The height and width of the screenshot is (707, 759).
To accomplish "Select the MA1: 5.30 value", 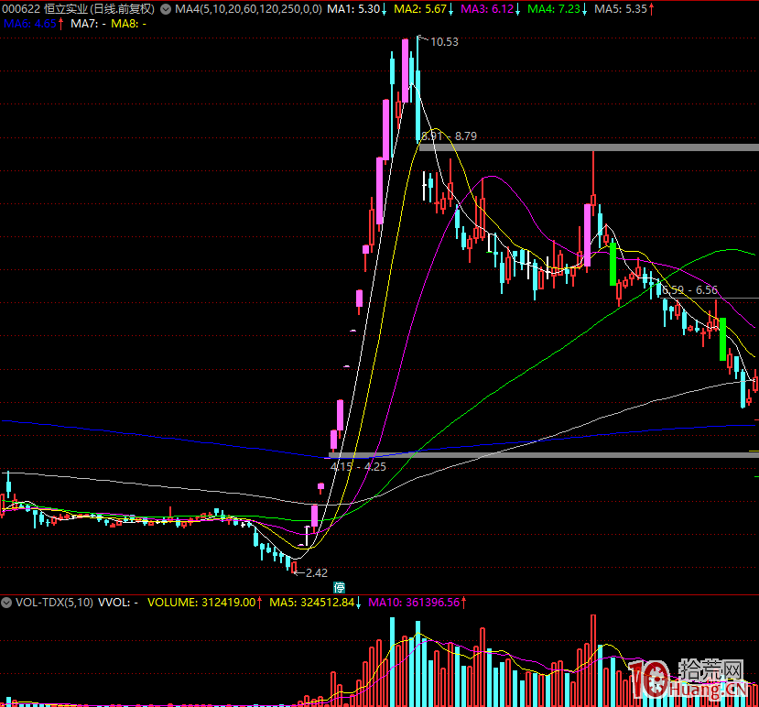I will [353, 9].
